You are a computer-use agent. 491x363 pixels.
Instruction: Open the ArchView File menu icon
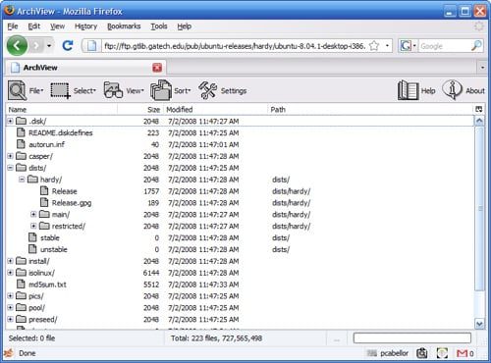pyautogui.click(x=17, y=90)
